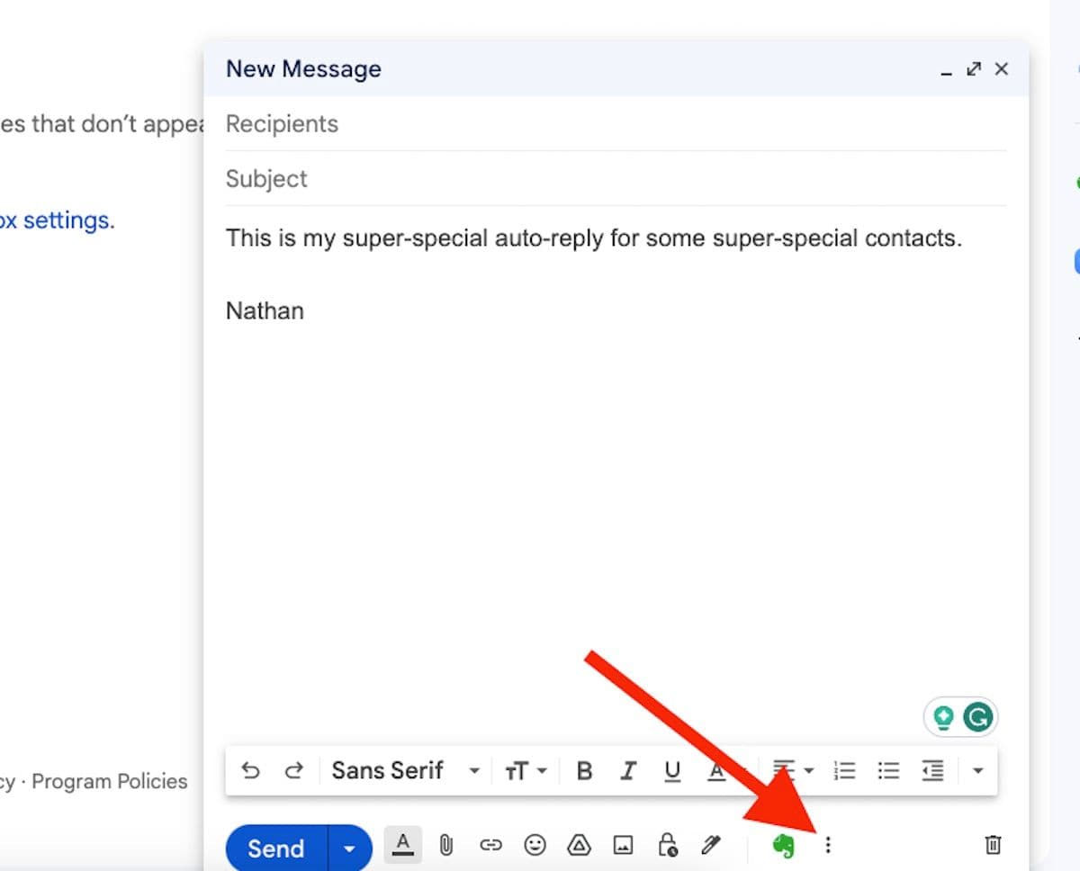Toggle italic text formatting
Screen dimensions: 1080x871
(628, 770)
